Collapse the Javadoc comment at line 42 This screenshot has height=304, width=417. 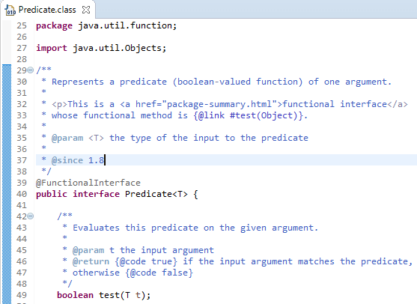click(x=31, y=216)
